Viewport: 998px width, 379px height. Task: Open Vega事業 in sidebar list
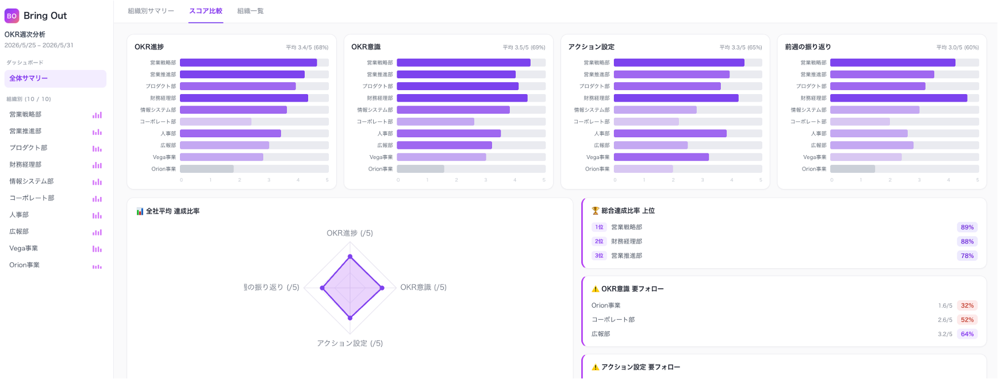(55, 249)
